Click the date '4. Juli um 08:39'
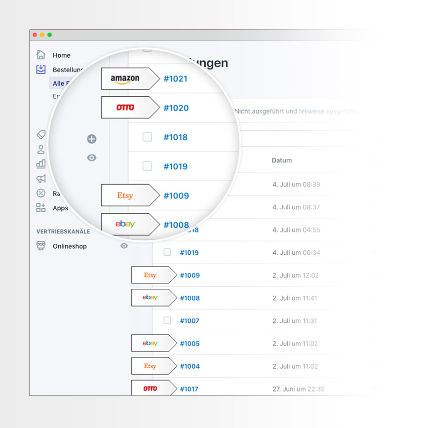 (296, 185)
